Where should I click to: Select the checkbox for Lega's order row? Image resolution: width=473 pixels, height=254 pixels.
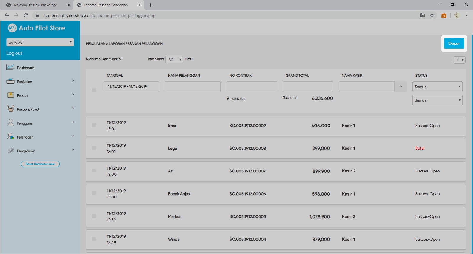point(94,148)
